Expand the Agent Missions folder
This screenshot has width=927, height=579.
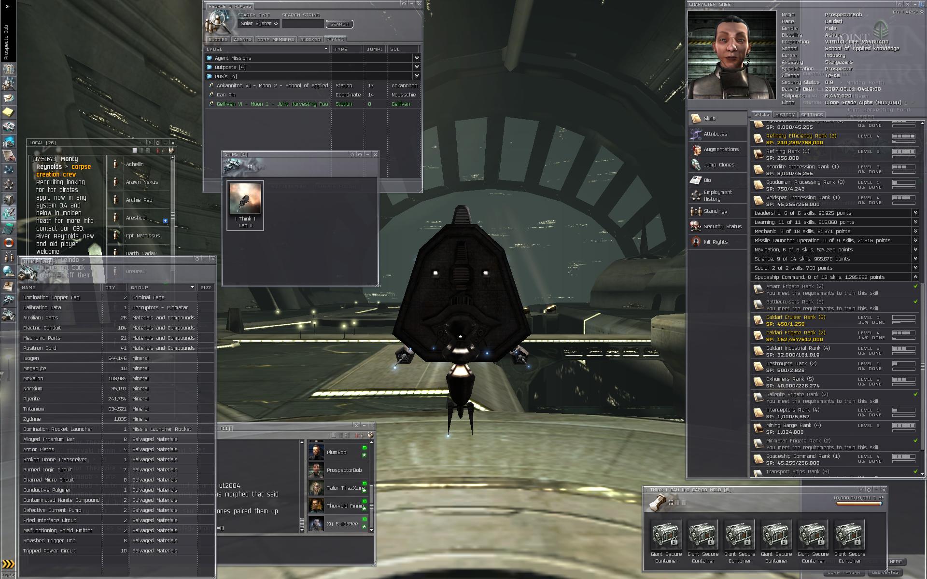(417, 58)
